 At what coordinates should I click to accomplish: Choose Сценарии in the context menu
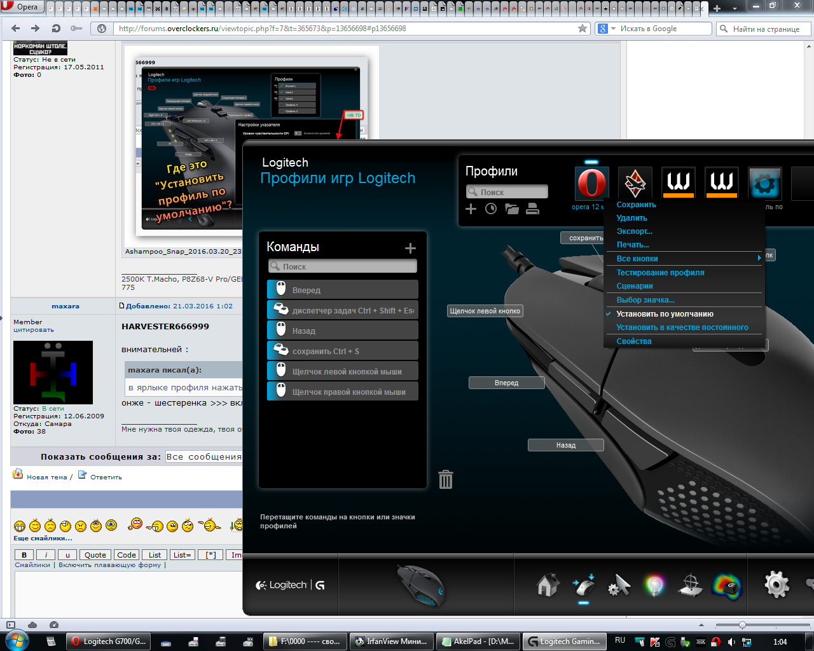635,286
